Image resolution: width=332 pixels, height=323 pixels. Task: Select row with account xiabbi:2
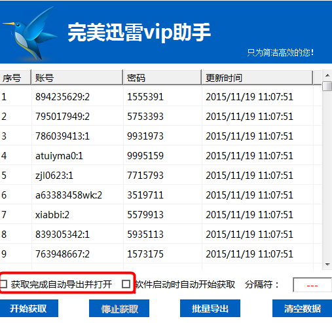[x=160, y=215]
